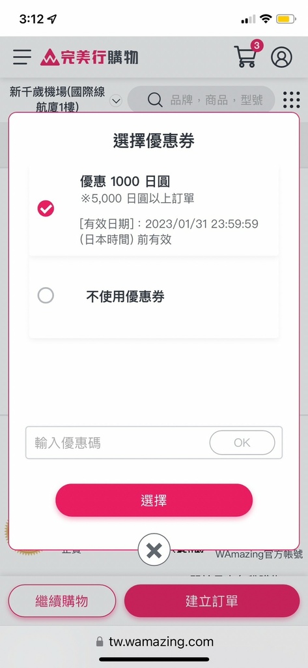
Task: Tap 建立訂單 to create the order
Action: click(212, 601)
